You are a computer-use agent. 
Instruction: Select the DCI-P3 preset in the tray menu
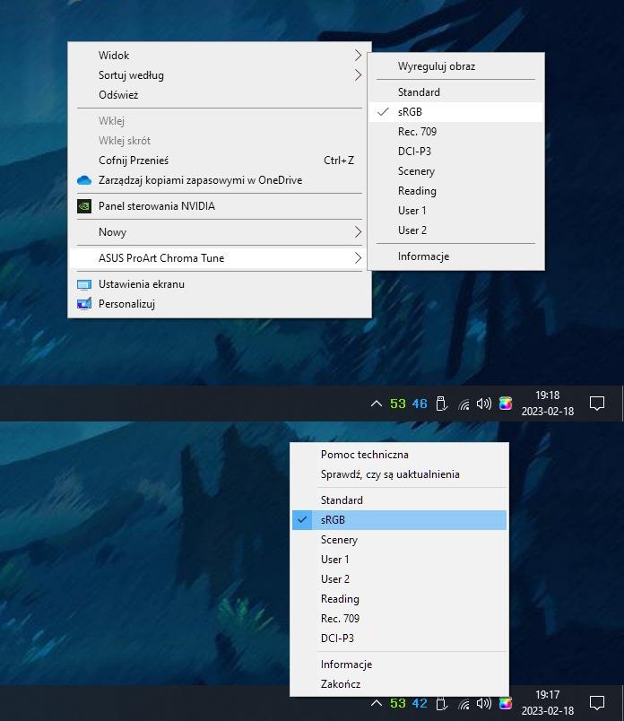click(x=399, y=638)
